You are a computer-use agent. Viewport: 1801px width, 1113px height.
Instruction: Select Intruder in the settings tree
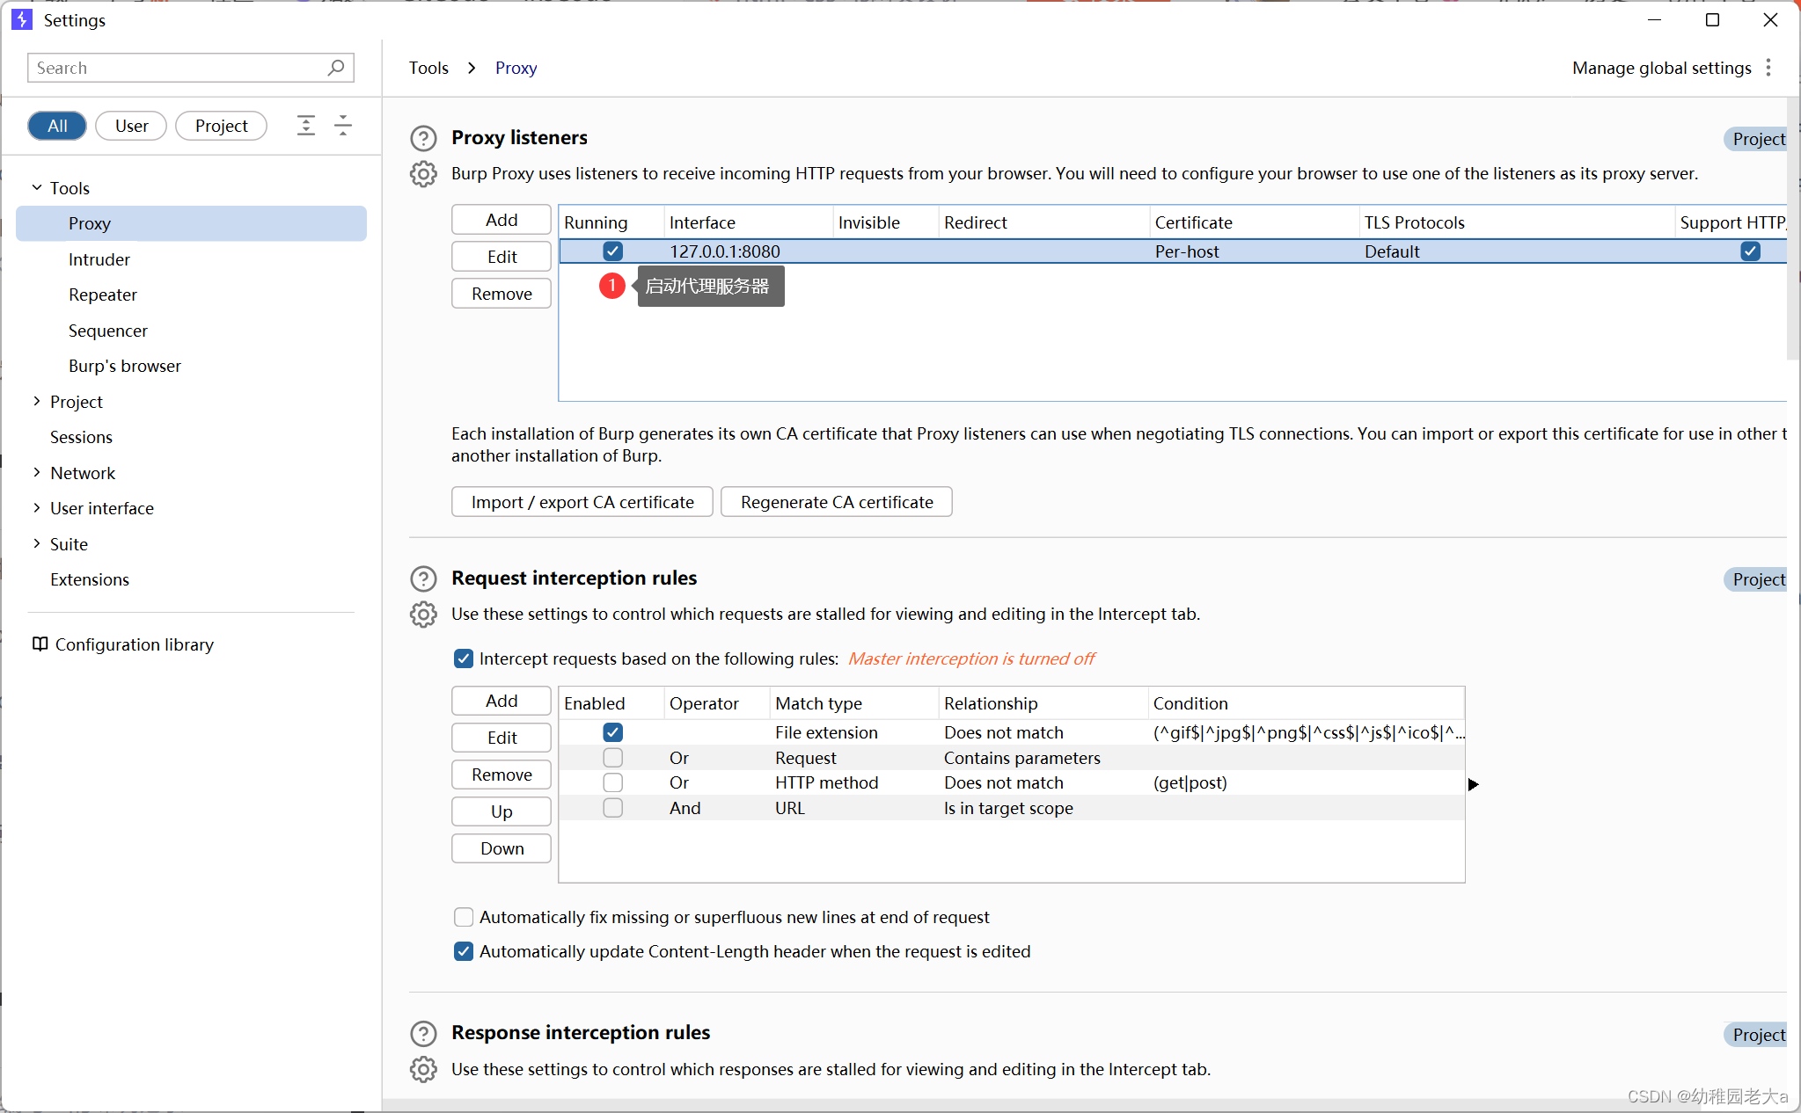point(99,259)
